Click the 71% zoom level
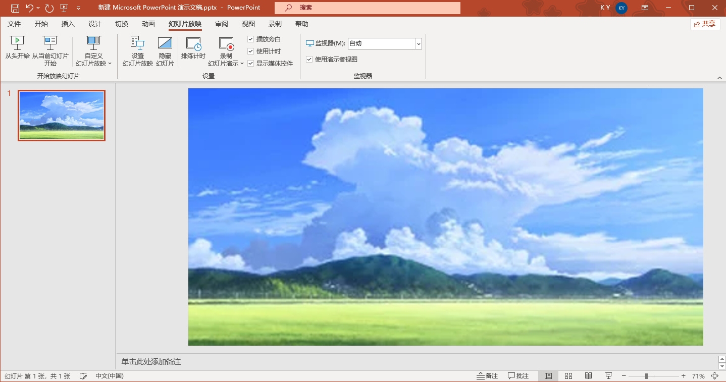The height and width of the screenshot is (382, 726). click(698, 376)
